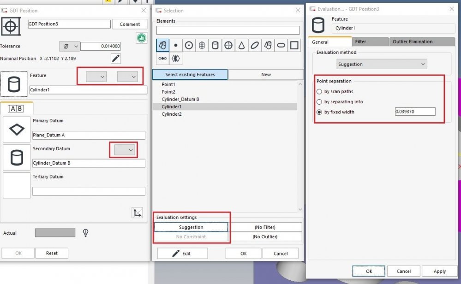Open the Evaluation method Suggestion dropdown
The width and height of the screenshot is (461, 284).
click(382, 64)
